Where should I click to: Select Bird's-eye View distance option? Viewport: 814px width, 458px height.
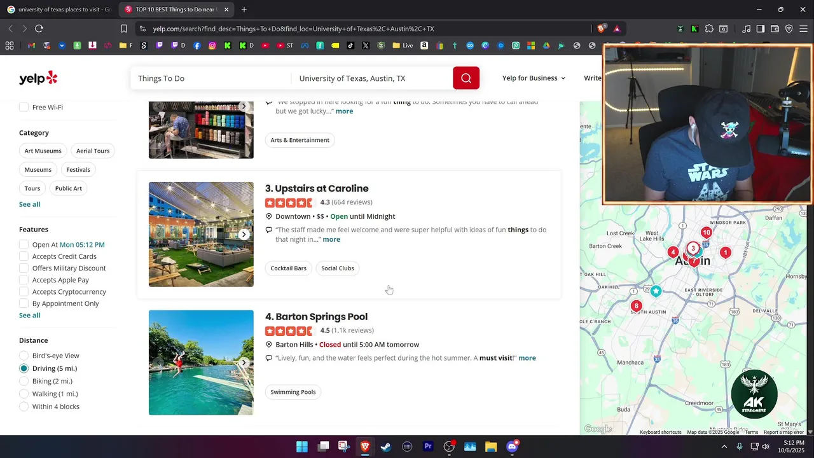click(x=24, y=356)
